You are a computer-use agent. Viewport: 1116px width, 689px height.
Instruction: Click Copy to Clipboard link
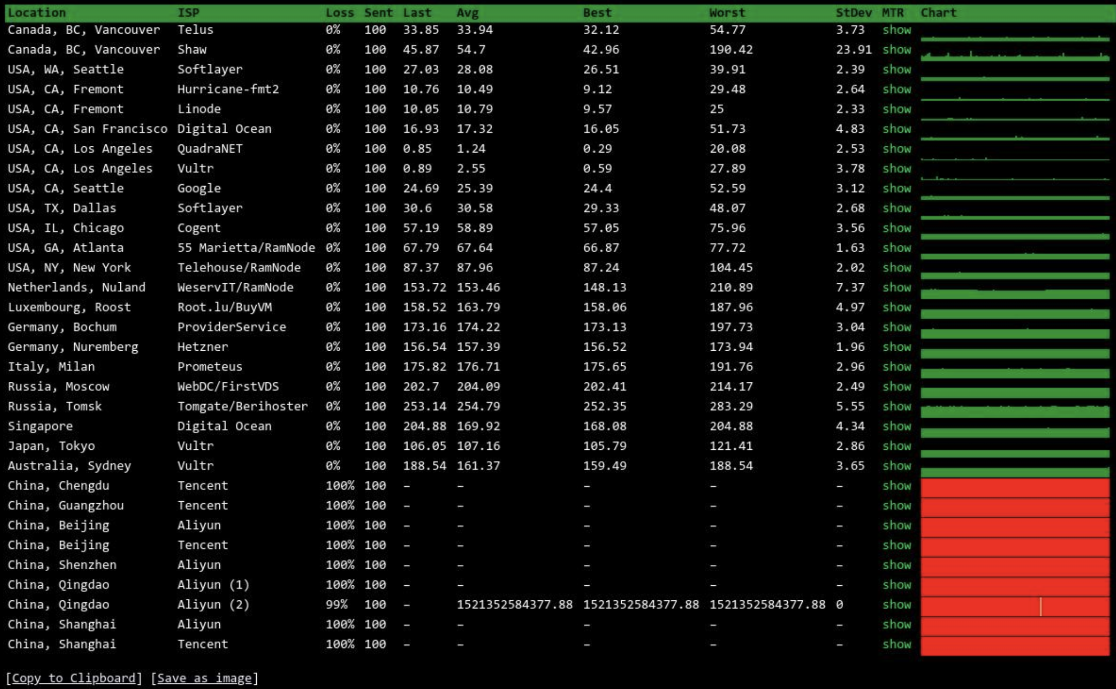[x=73, y=678]
